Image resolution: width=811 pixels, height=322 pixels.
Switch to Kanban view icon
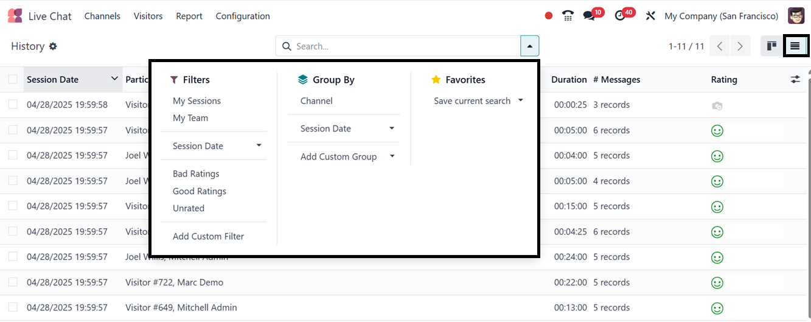point(771,46)
